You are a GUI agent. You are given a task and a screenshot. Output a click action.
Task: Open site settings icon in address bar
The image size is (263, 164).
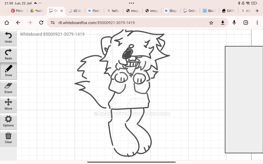(x=53, y=23)
